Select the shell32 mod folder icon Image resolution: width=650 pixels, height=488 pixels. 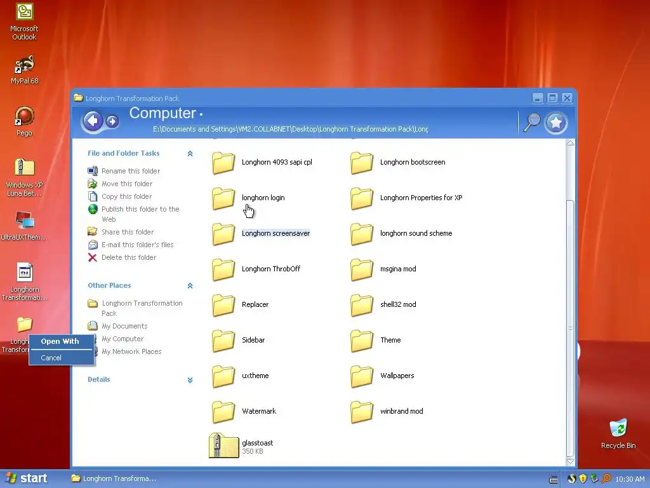point(362,304)
